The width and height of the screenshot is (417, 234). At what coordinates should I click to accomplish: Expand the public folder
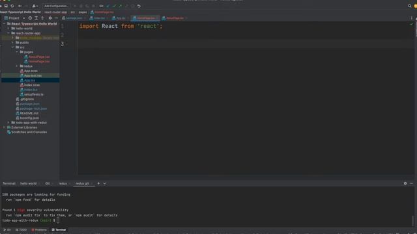click(x=12, y=42)
